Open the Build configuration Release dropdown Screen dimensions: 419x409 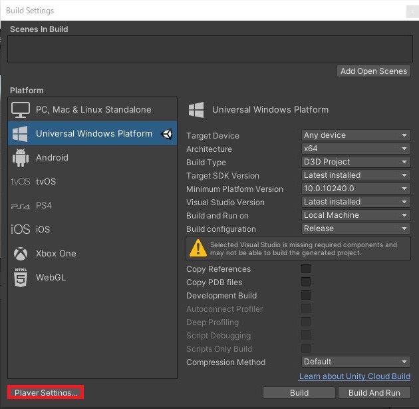coord(356,228)
